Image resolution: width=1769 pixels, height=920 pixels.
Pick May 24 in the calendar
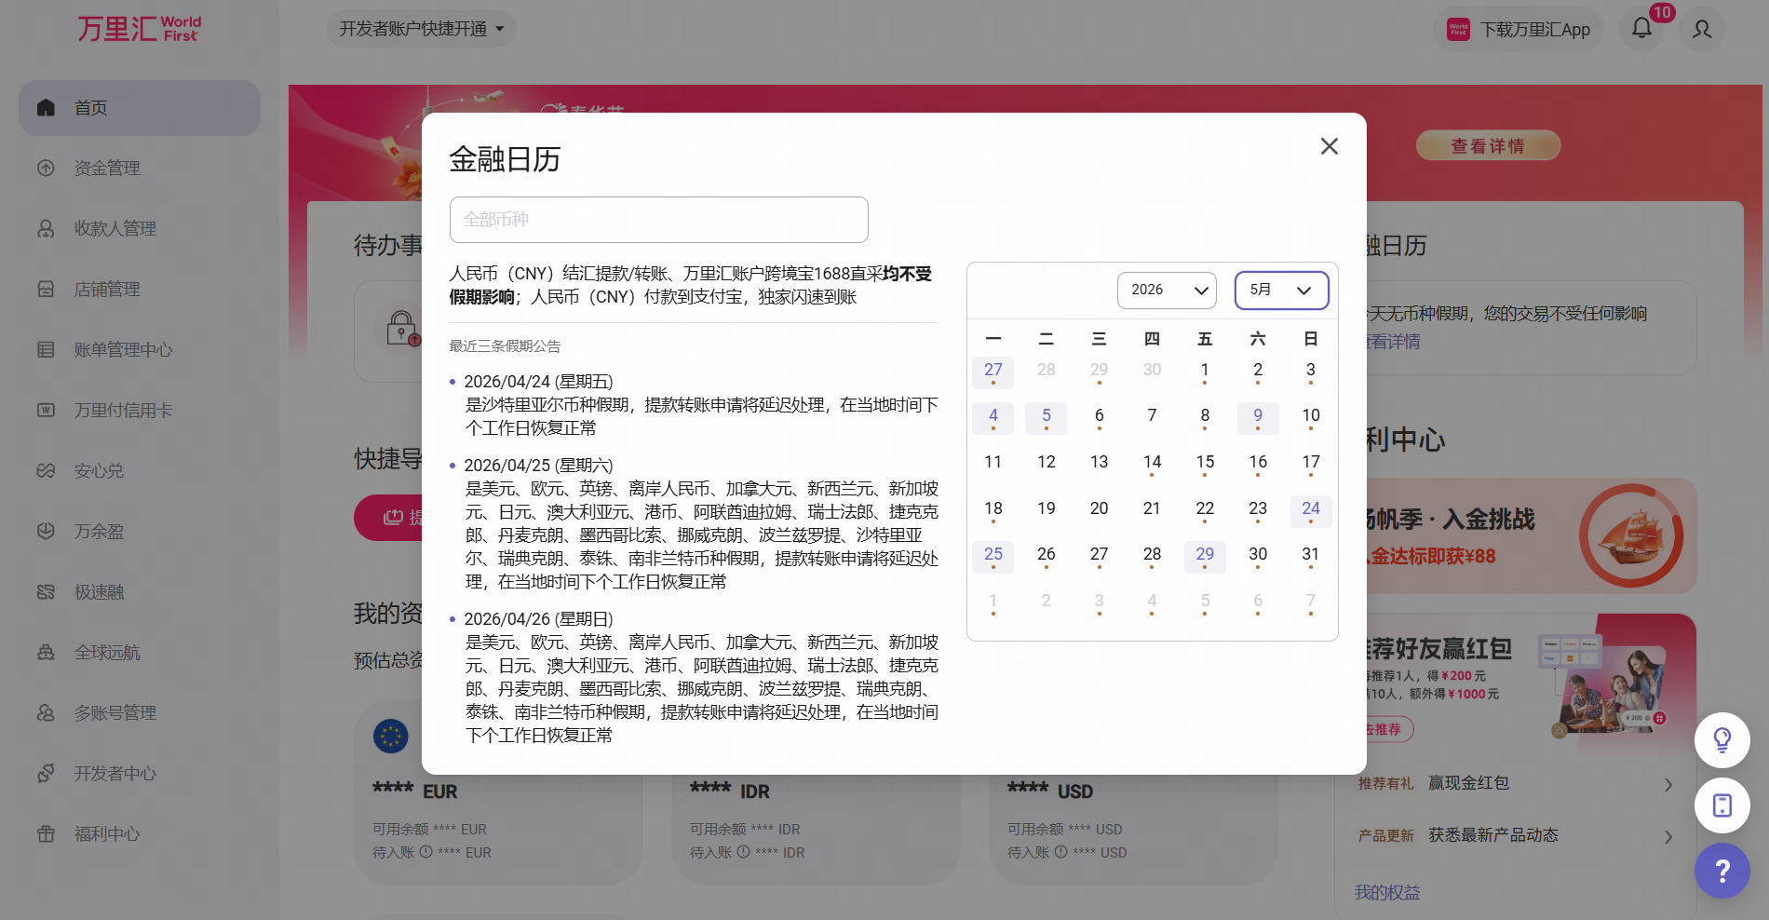tap(1310, 509)
